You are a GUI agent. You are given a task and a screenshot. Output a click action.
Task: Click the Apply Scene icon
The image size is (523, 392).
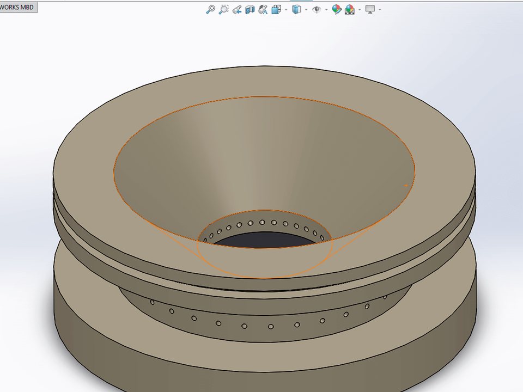coord(350,9)
